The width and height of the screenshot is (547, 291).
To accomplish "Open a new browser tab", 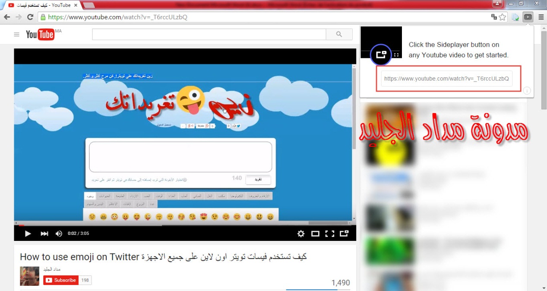I will [x=89, y=5].
